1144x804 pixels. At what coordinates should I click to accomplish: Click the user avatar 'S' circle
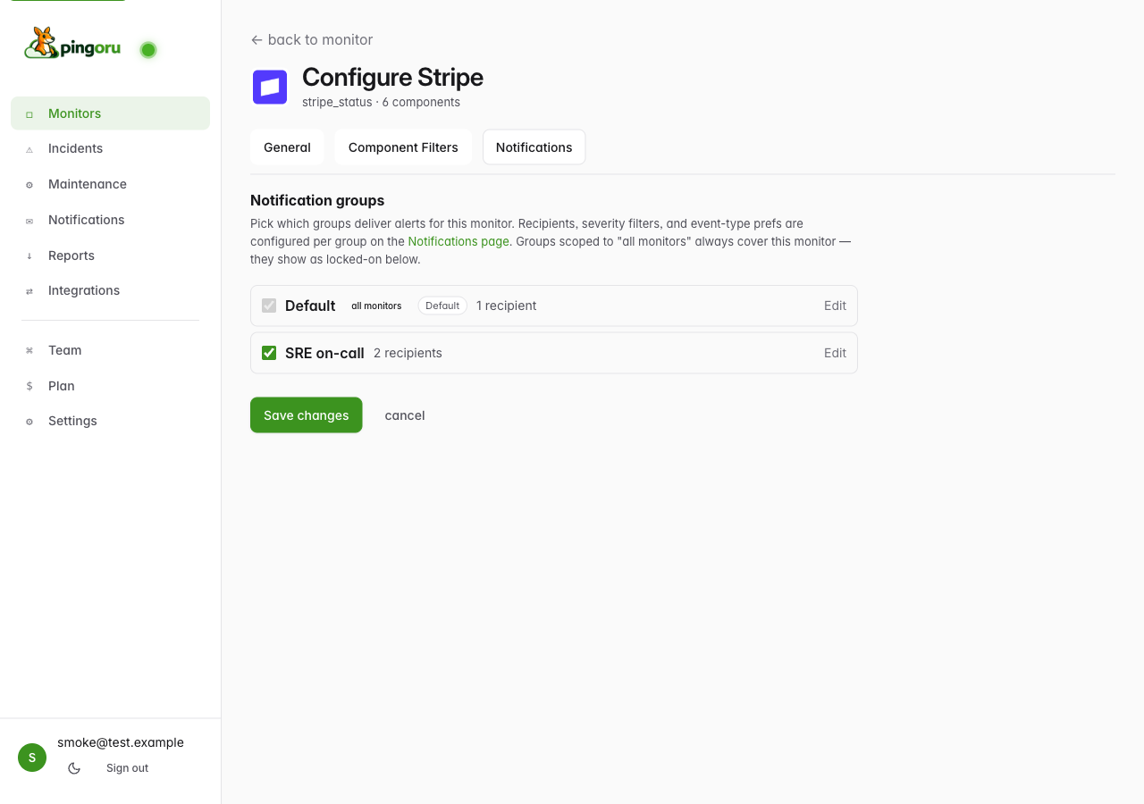[32, 758]
